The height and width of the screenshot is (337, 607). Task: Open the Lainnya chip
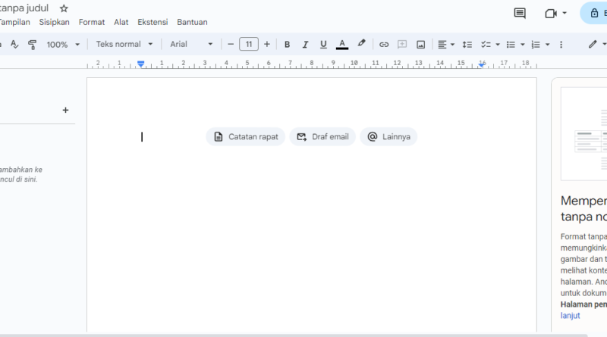(x=388, y=136)
